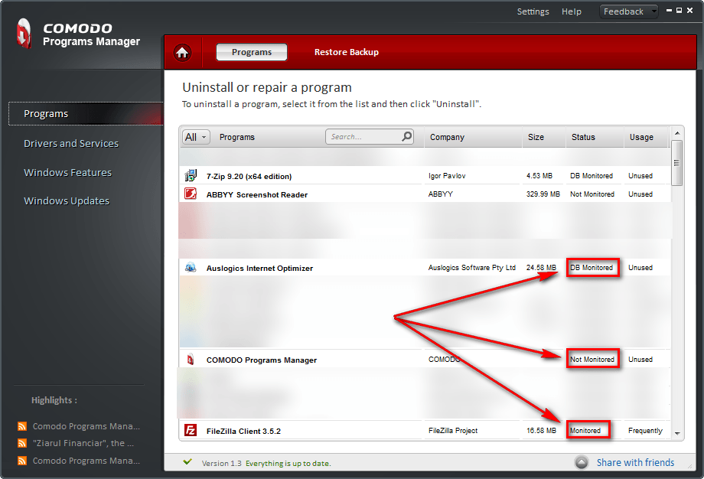Click Frequently usage cell
This screenshot has height=479, width=704.
coord(645,431)
